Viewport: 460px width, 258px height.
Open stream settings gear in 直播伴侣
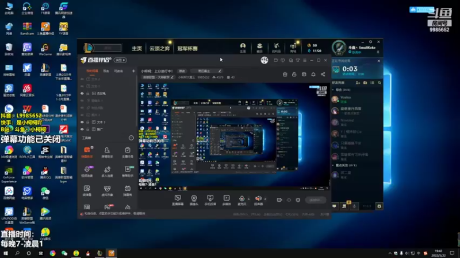pos(298,200)
